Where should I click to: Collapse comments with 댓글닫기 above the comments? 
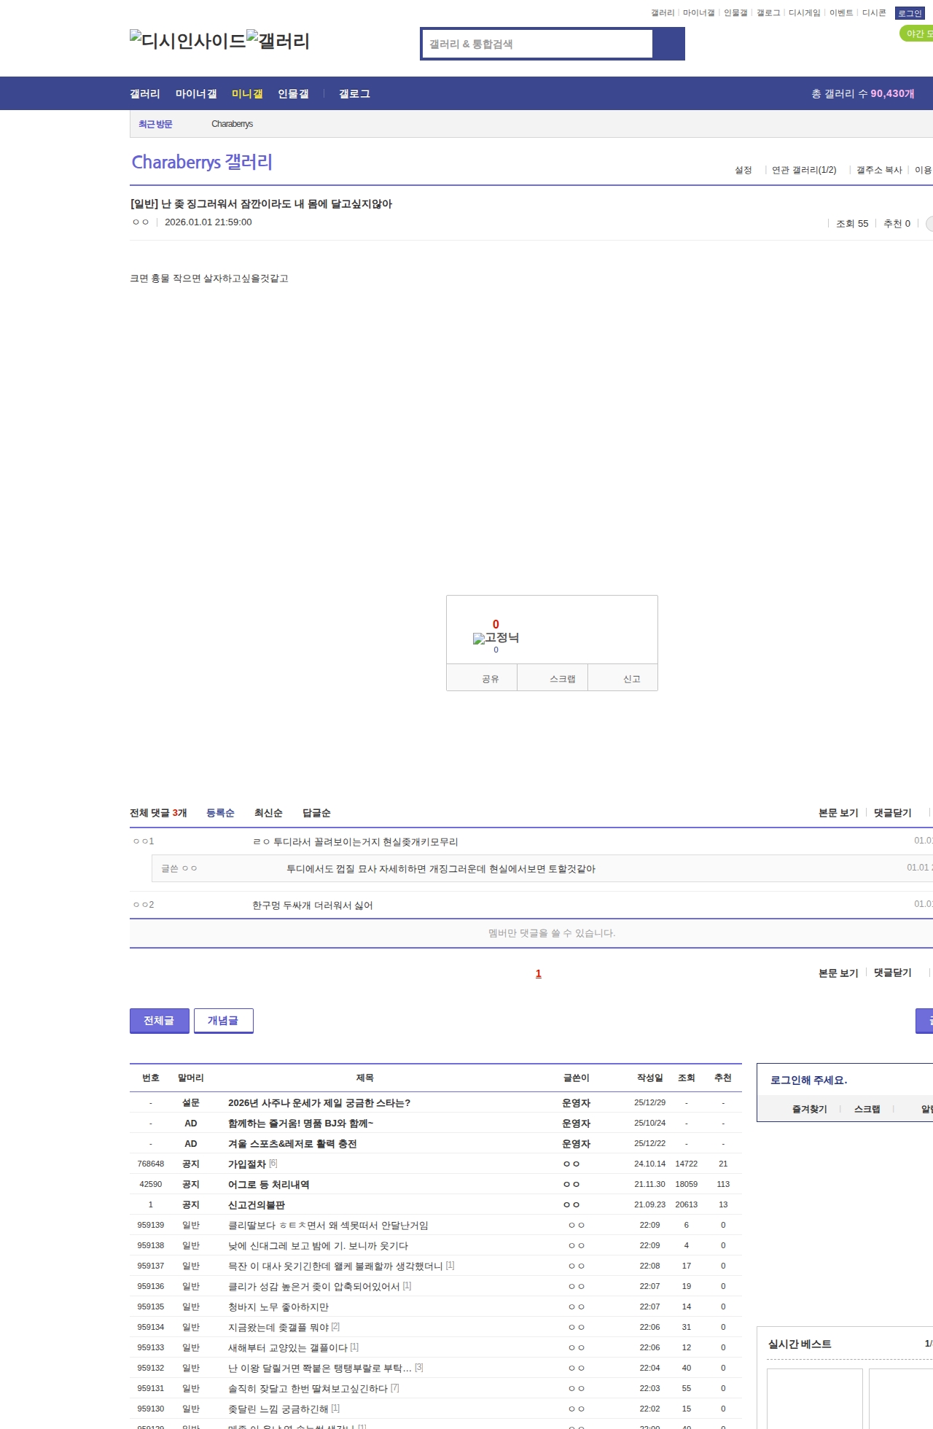tap(892, 813)
